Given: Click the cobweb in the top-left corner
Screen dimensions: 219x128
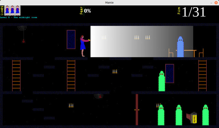Looking at the screenshot, I should [22, 28].
